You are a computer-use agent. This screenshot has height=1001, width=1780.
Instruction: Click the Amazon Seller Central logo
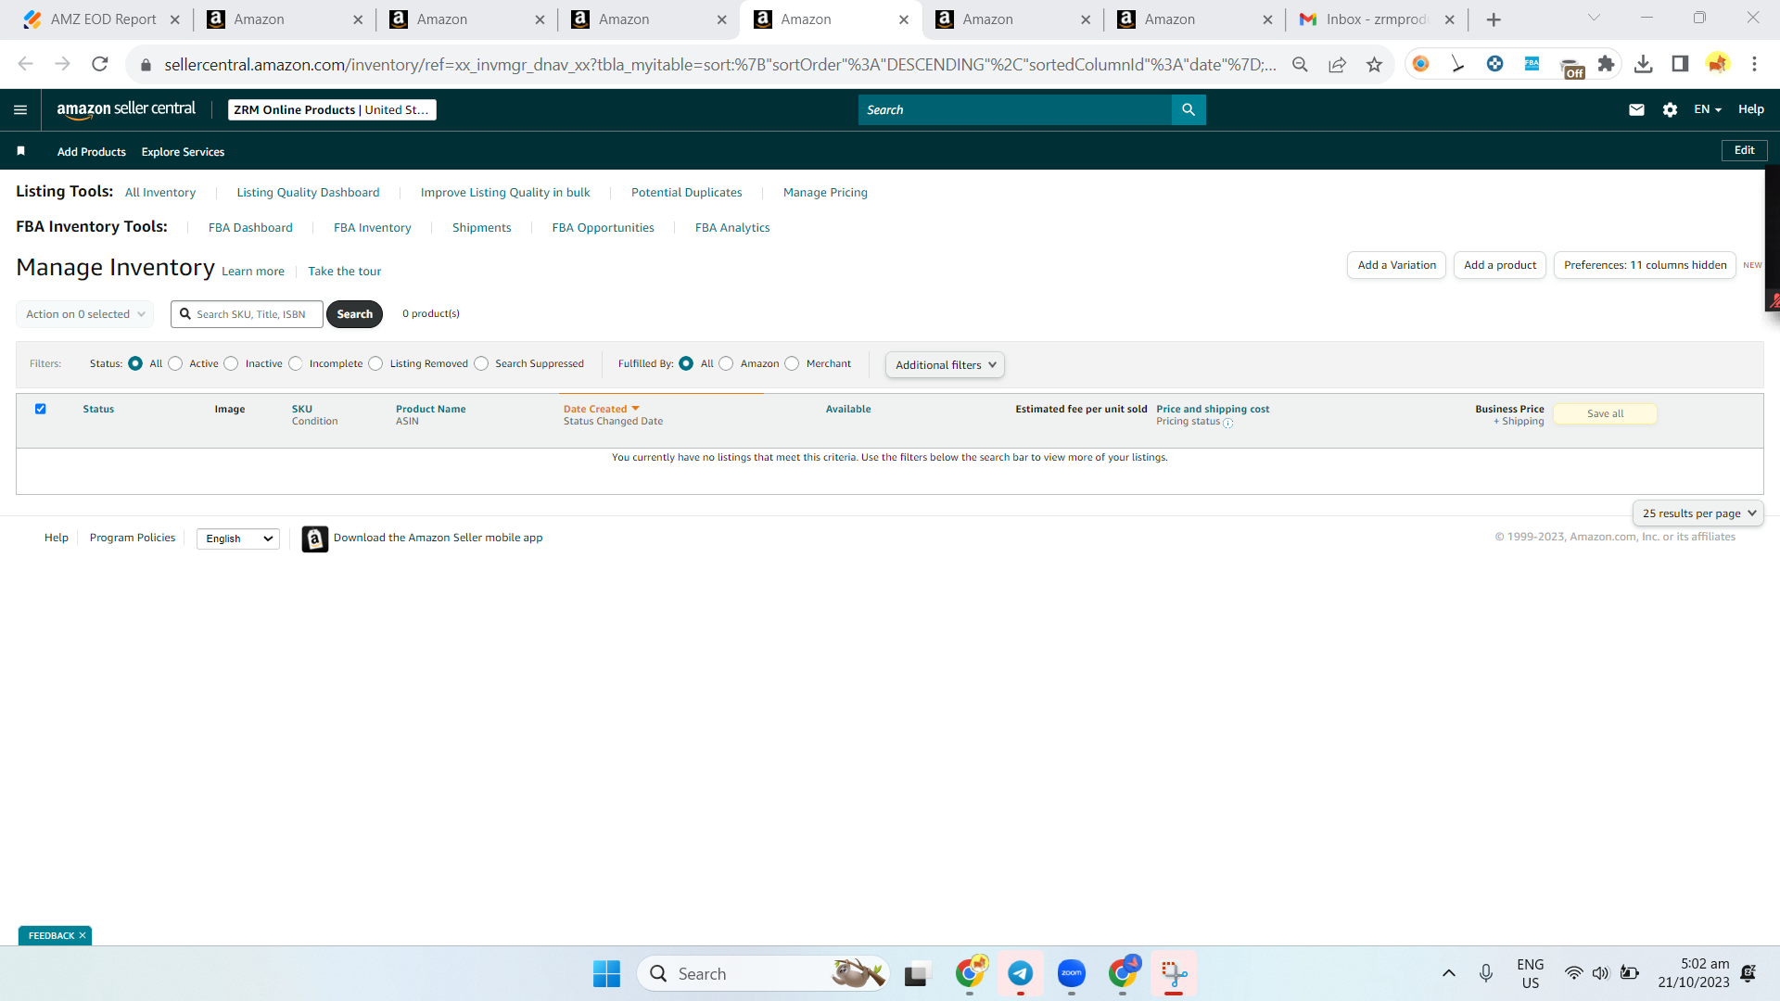tap(126, 109)
